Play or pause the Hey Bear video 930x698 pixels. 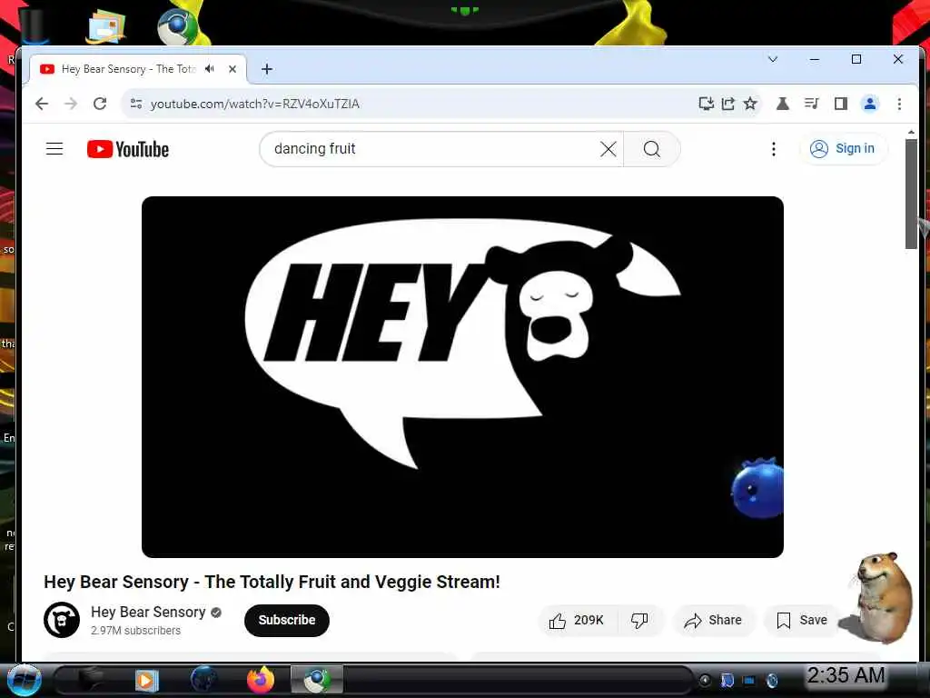[462, 377]
